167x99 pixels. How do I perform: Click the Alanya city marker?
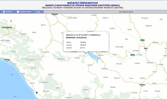(x=7, y=61)
